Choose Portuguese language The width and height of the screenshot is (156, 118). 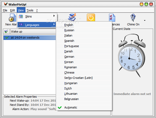pyautogui.click(x=84, y=46)
